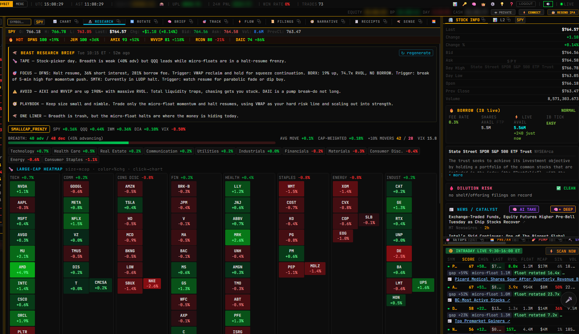
Task: Open the Exchange-Traded Funds news headline
Action: (x=511, y=219)
